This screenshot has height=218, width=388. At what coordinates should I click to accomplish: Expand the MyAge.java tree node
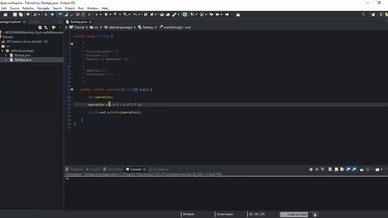(6, 55)
